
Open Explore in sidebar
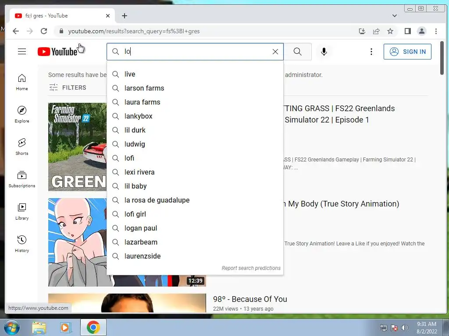22,115
